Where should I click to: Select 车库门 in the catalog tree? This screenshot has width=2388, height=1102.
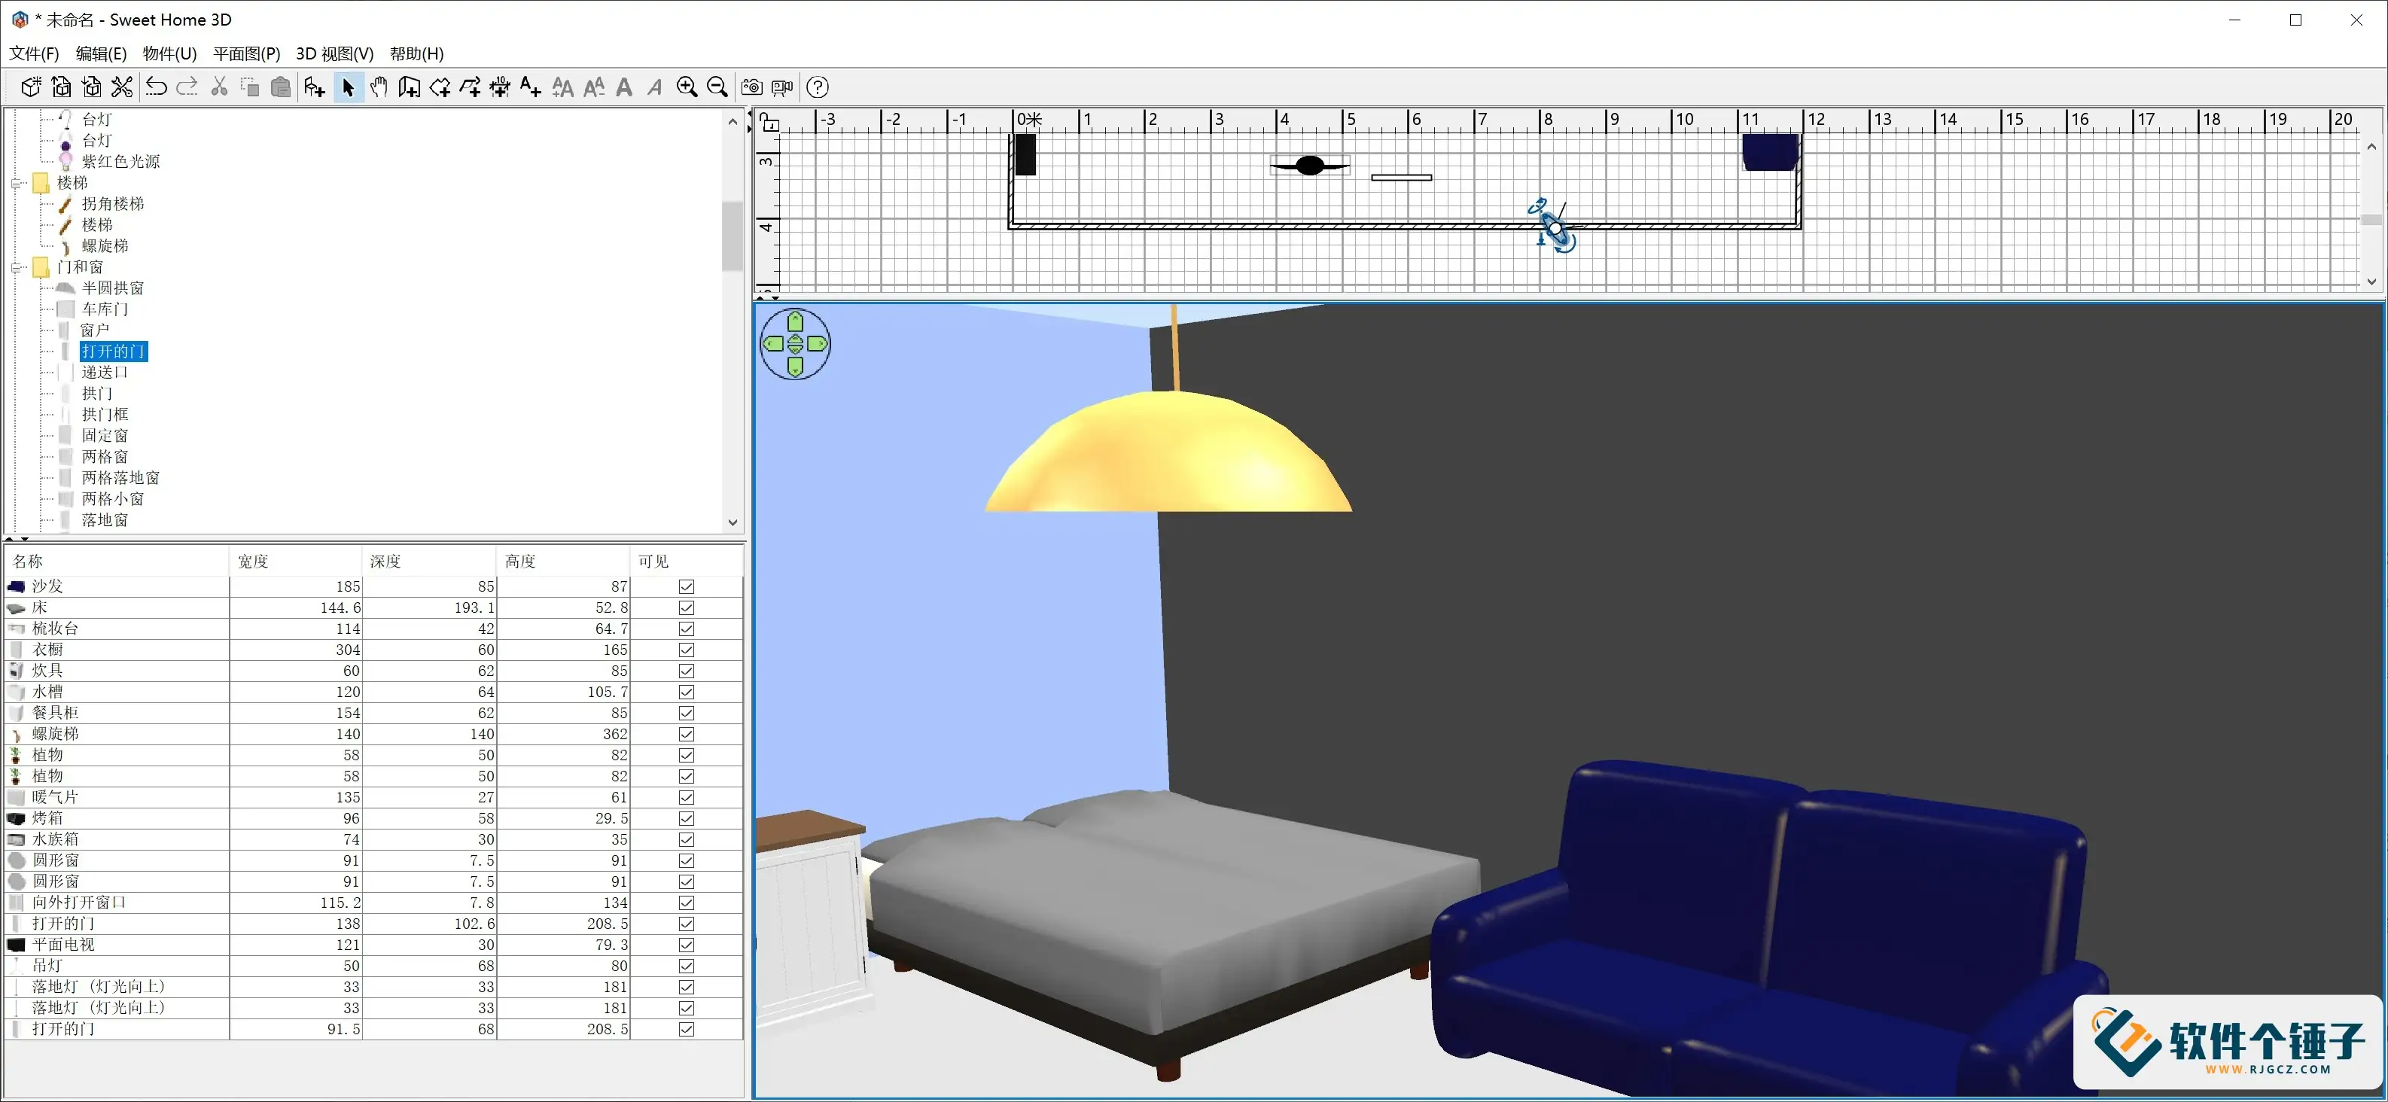(x=105, y=309)
